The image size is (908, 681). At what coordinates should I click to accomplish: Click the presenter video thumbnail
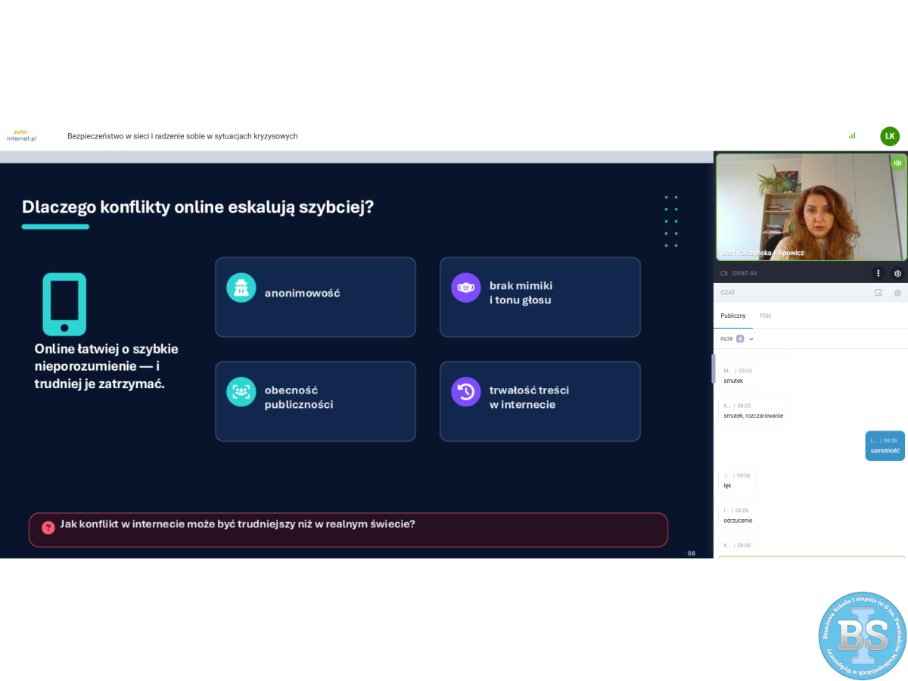810,207
